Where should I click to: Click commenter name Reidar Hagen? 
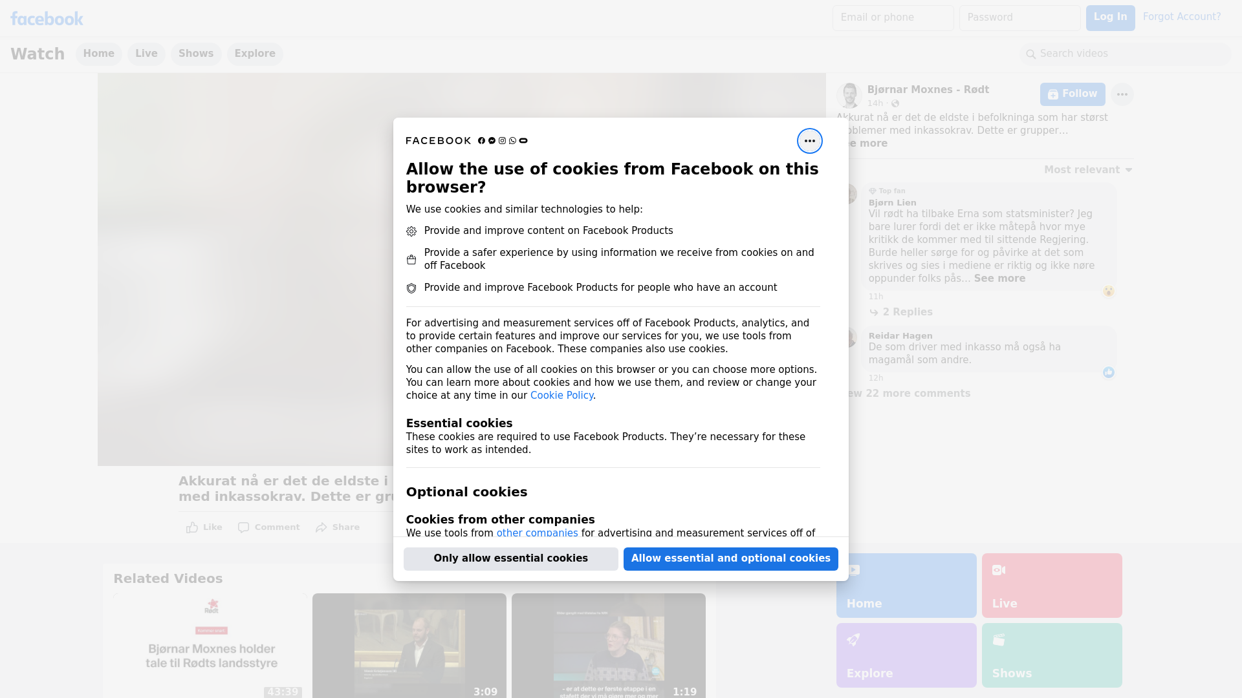pyautogui.click(x=900, y=336)
